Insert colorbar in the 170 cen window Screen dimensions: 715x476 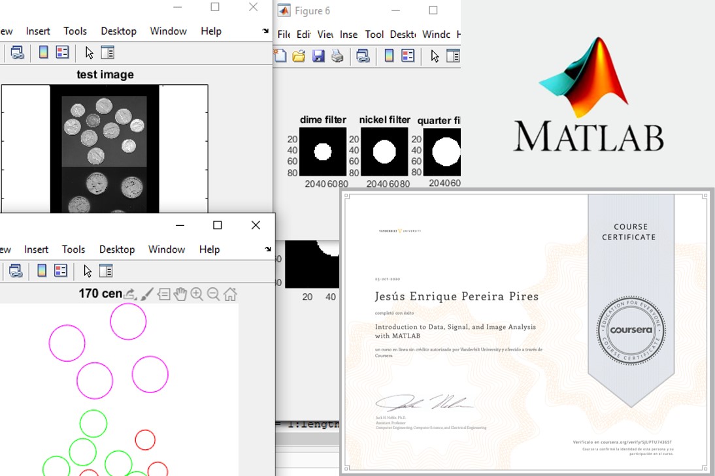tap(41, 270)
